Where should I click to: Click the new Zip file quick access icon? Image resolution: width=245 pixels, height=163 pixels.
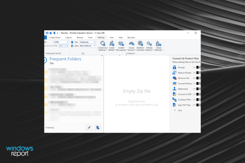pyautogui.click(x=51, y=33)
